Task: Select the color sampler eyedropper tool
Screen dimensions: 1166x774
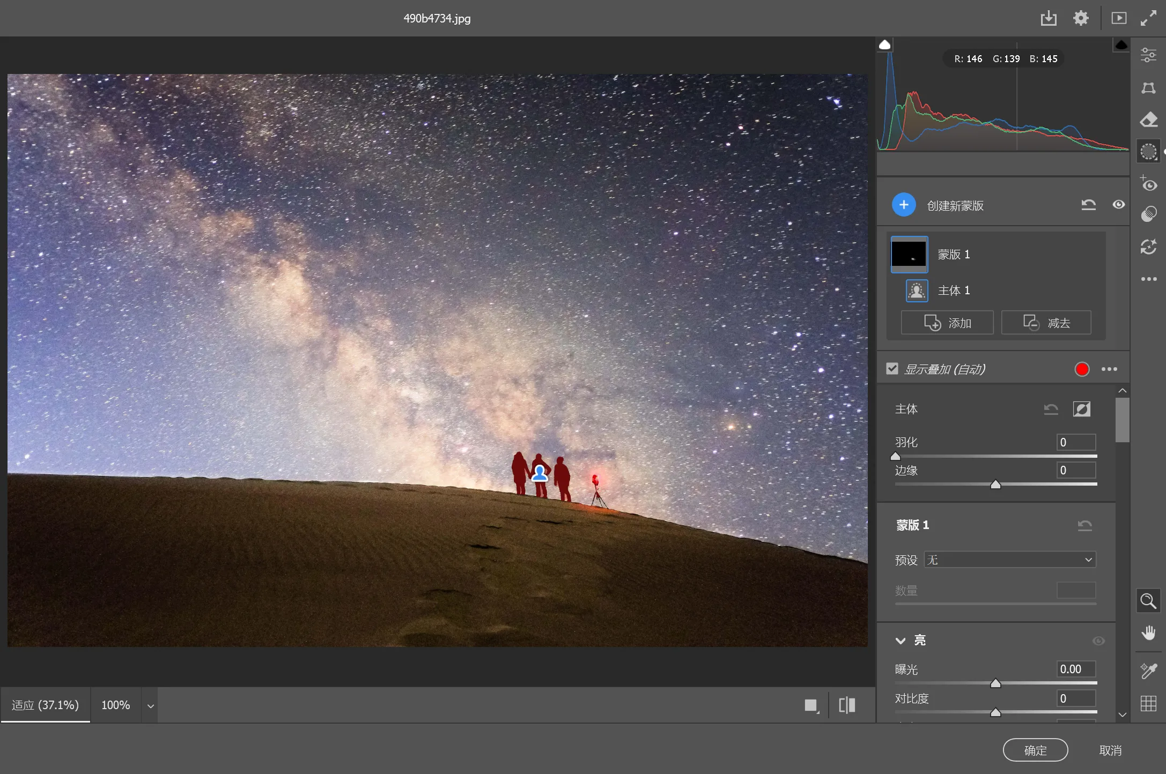Action: (1148, 671)
